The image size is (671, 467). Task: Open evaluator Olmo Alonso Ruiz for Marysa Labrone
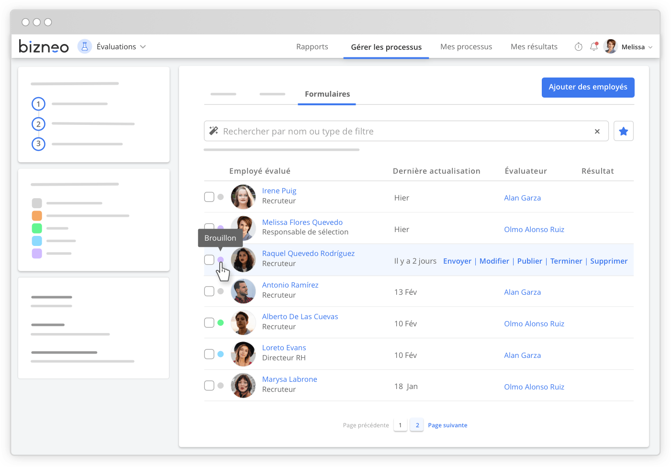pos(534,387)
